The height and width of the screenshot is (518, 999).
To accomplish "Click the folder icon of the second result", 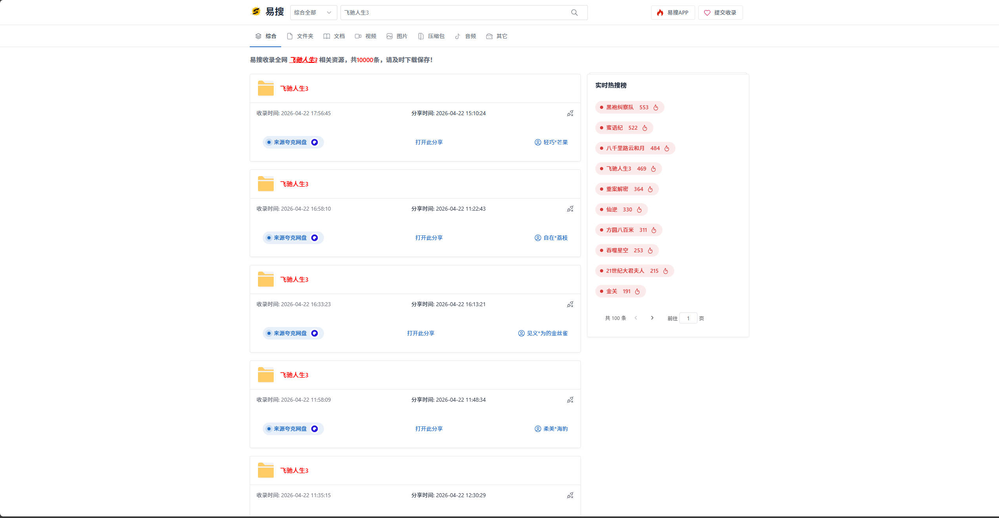I will pos(265,184).
